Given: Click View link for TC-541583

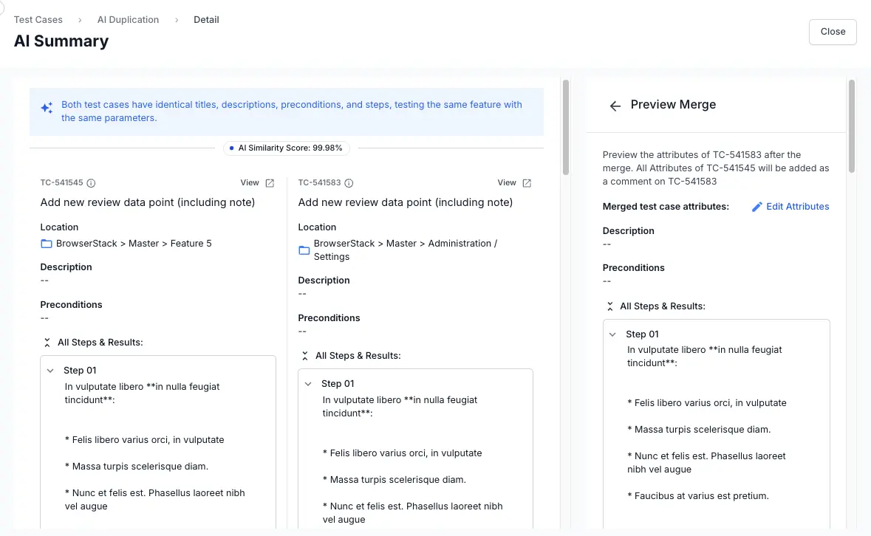Looking at the screenshot, I should pos(507,182).
